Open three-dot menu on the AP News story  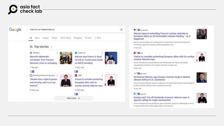(x=57, y=53)
